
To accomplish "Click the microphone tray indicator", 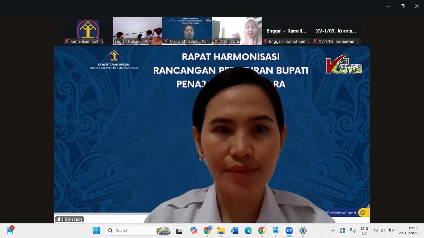I will point(352,231).
